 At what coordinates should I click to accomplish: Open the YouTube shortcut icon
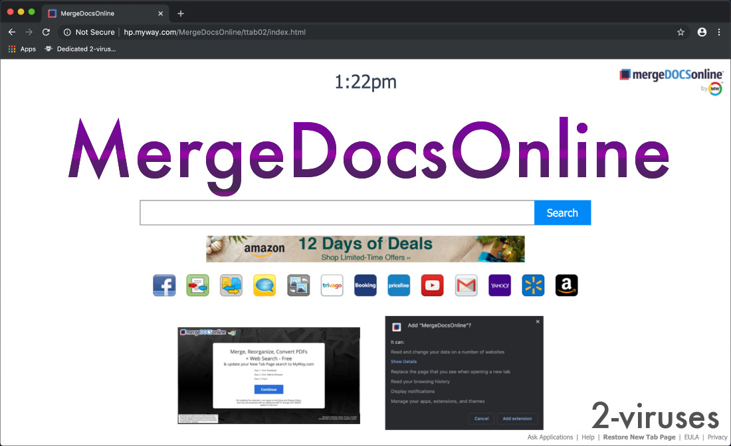pyautogui.click(x=432, y=285)
